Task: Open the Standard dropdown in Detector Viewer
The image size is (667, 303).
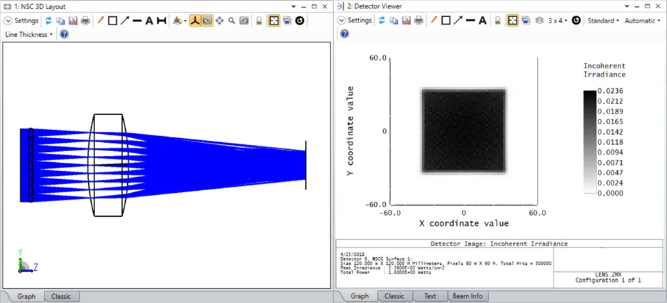Action: pos(603,21)
